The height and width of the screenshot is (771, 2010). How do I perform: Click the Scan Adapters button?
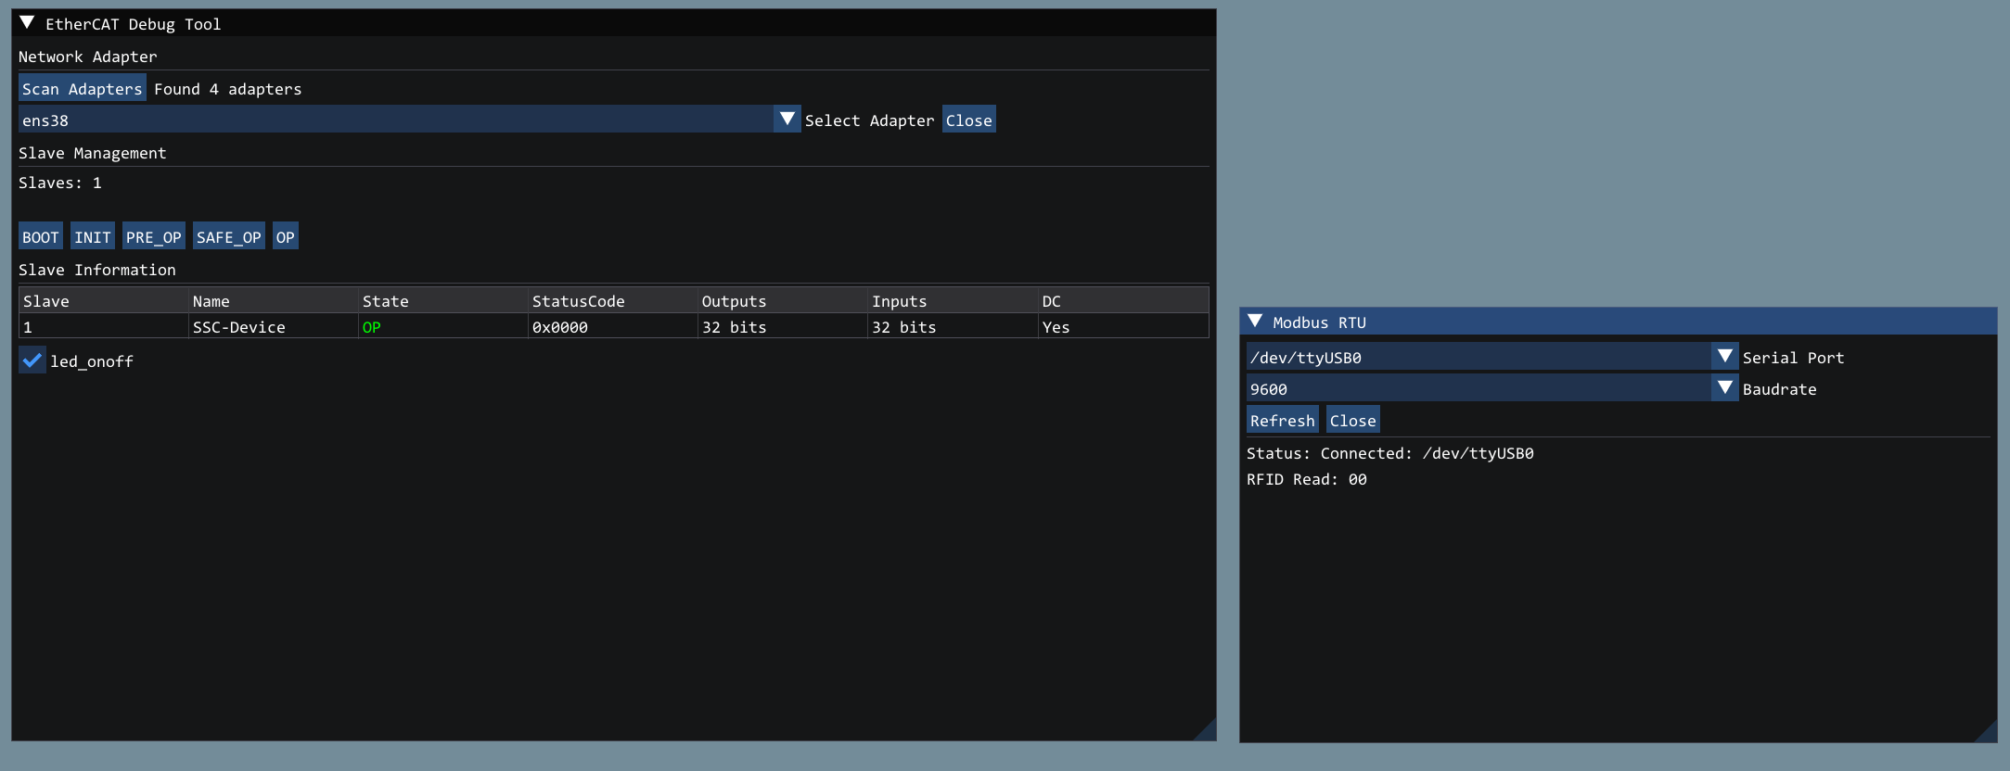click(x=83, y=89)
